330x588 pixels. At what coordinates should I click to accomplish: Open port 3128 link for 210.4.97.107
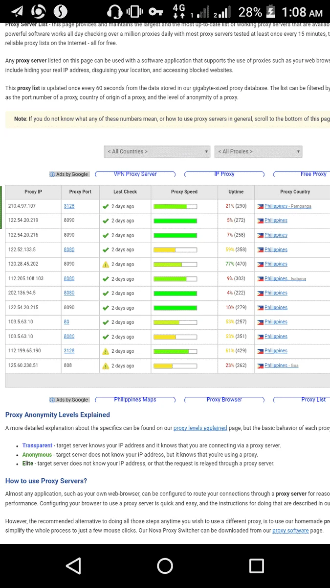[x=69, y=206]
